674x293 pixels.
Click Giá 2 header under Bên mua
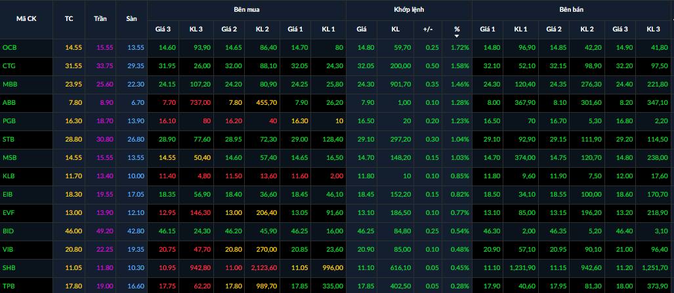pos(229,29)
